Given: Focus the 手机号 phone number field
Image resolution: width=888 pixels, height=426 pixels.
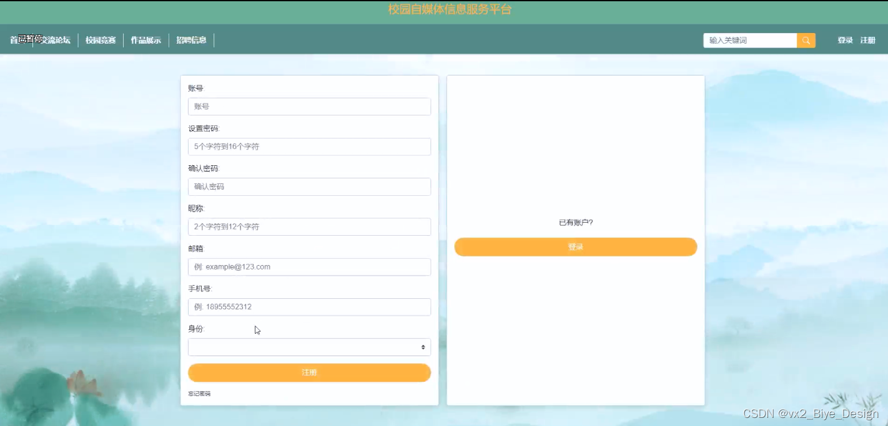Looking at the screenshot, I should click(x=309, y=307).
